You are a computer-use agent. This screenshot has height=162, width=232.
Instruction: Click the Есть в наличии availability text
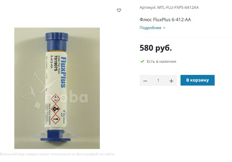161,61
